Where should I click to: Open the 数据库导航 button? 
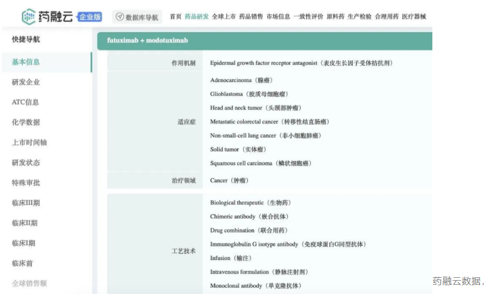coord(136,17)
